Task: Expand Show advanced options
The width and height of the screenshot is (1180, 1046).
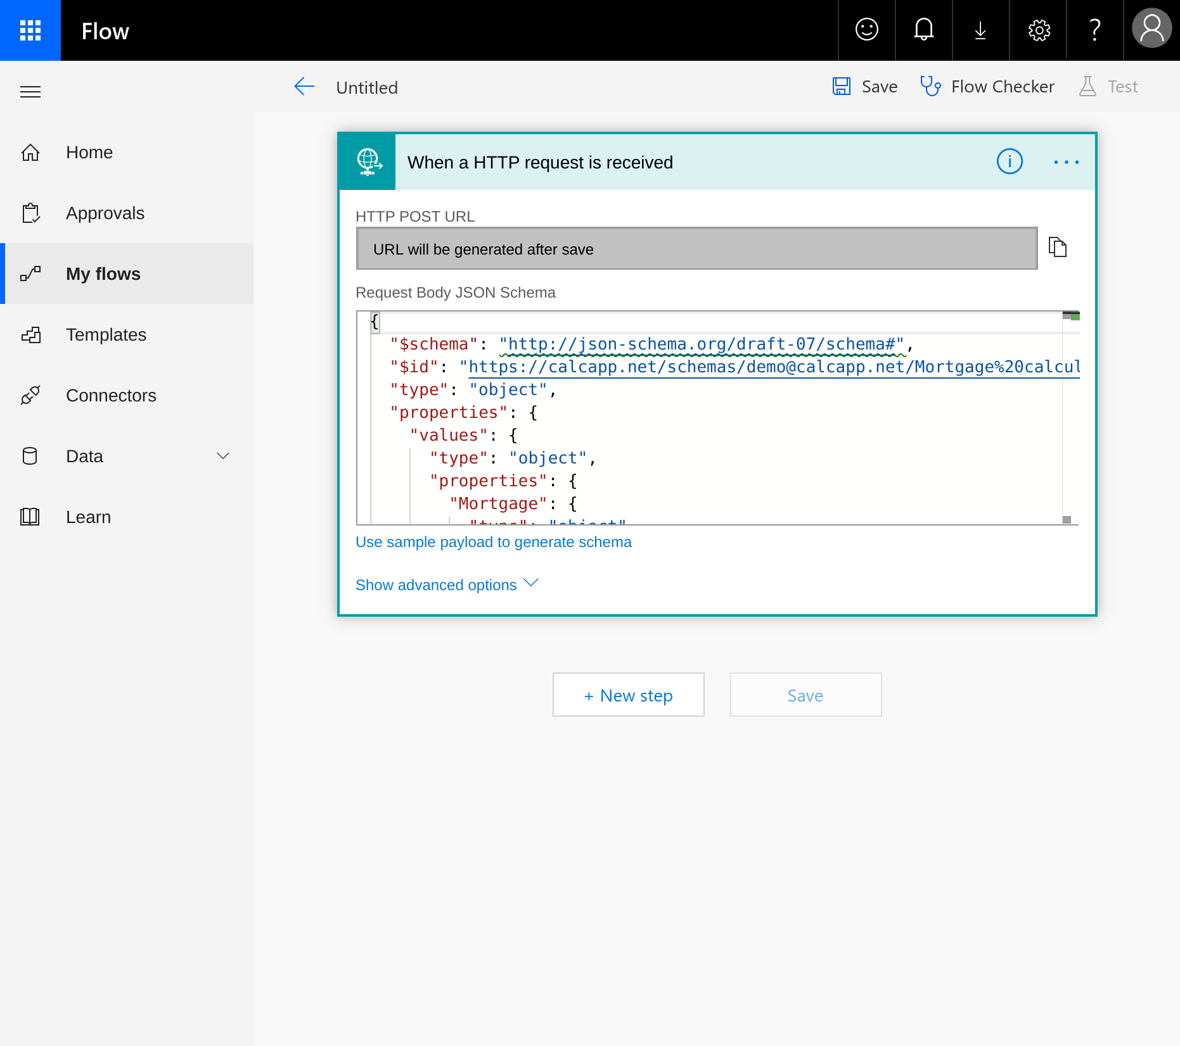Action: tap(447, 584)
